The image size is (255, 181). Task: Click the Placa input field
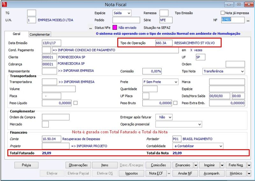52,96
